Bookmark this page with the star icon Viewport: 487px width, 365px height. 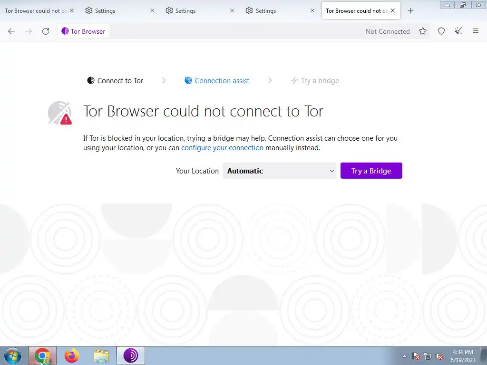[x=423, y=31]
